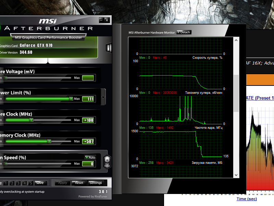This screenshot has height=206, width=274.
Task: Click the driver version 344.60 text
Action: coord(26,52)
